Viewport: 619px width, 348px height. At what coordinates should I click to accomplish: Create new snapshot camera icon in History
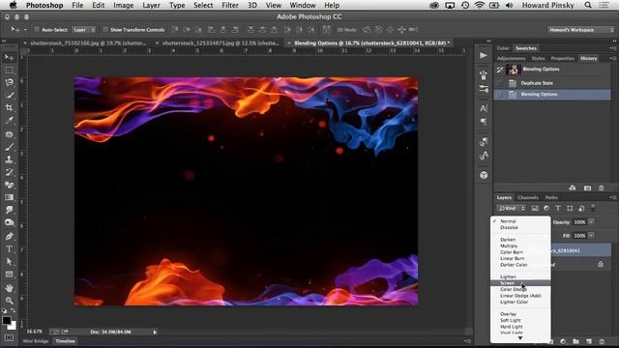point(587,188)
